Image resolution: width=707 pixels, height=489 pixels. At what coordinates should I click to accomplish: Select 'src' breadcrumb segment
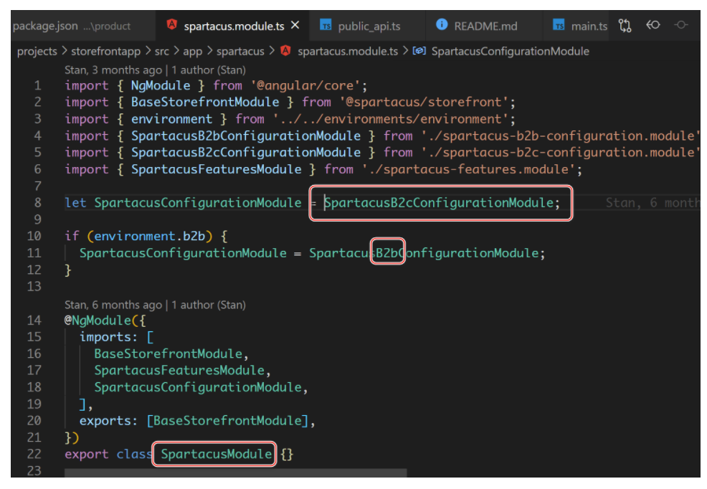[x=162, y=52]
